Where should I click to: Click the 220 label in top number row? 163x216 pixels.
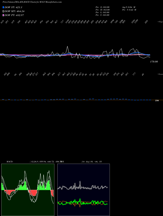pyautogui.click(x=146, y=22)
